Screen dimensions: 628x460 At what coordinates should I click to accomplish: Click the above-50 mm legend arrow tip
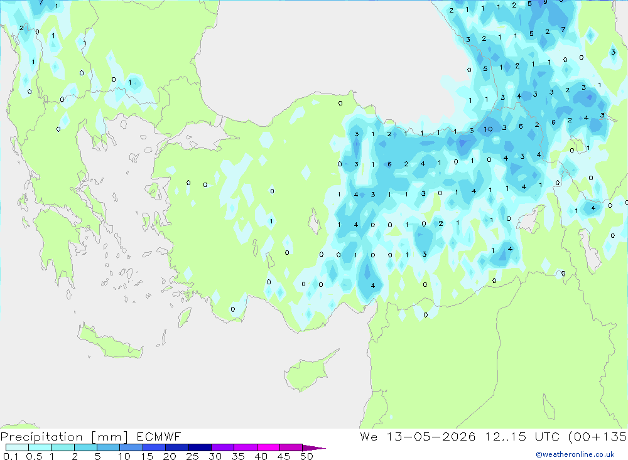[x=315, y=448]
